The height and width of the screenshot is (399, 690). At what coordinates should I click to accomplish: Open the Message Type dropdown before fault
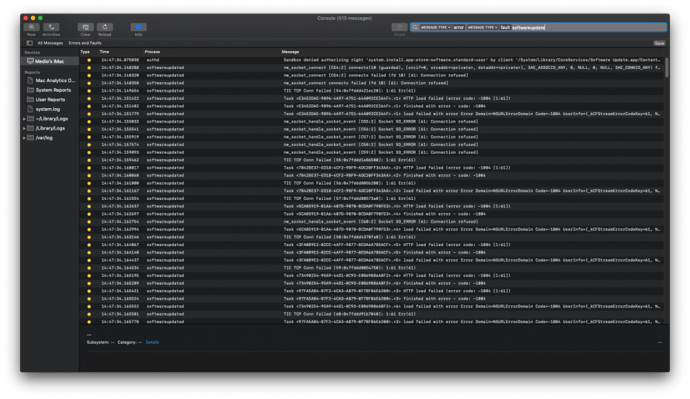(x=482, y=28)
